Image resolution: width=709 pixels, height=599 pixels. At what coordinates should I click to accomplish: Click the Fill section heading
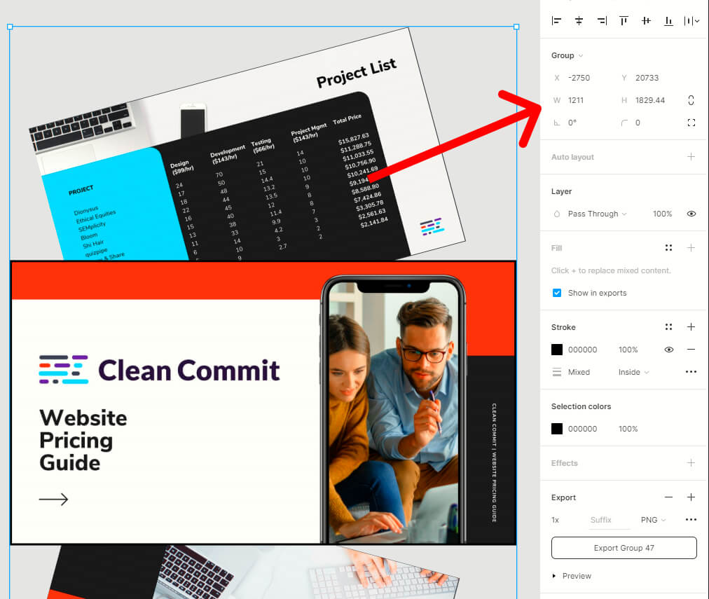click(x=556, y=248)
